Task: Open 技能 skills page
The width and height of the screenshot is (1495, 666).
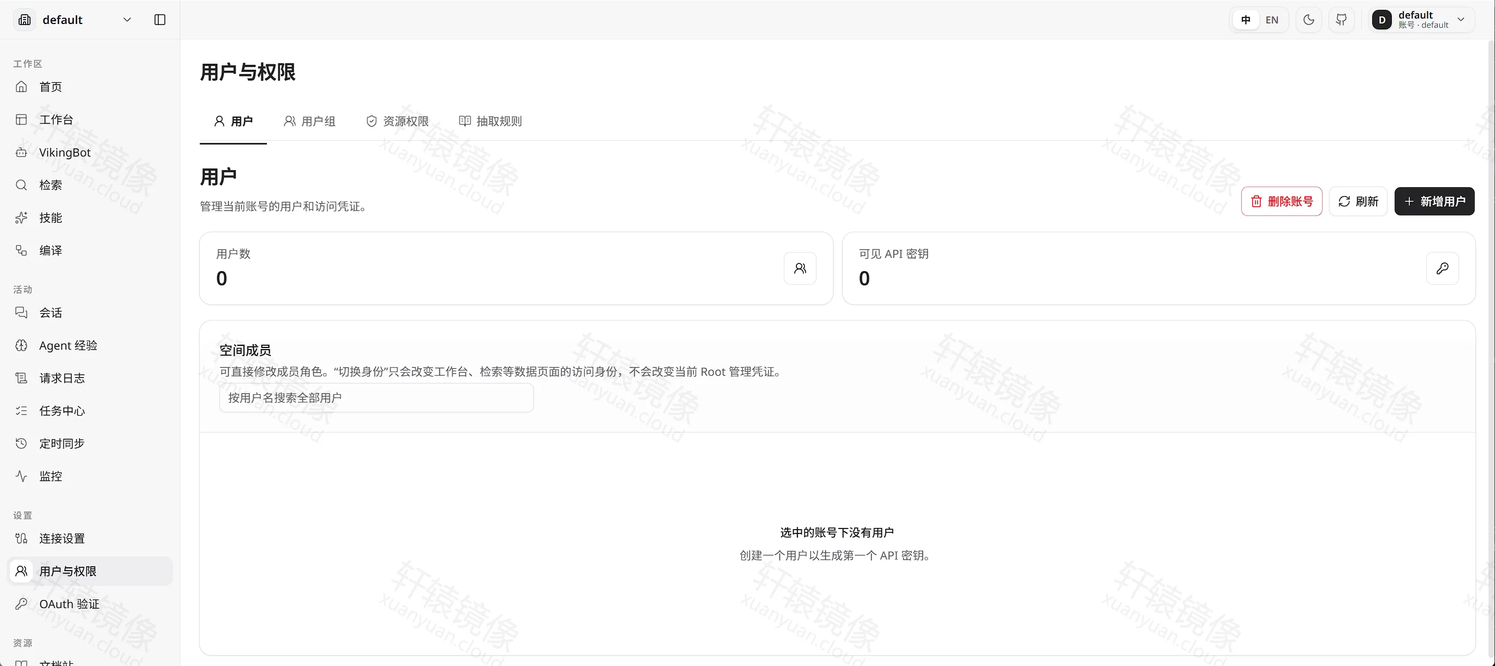Action: coord(90,218)
